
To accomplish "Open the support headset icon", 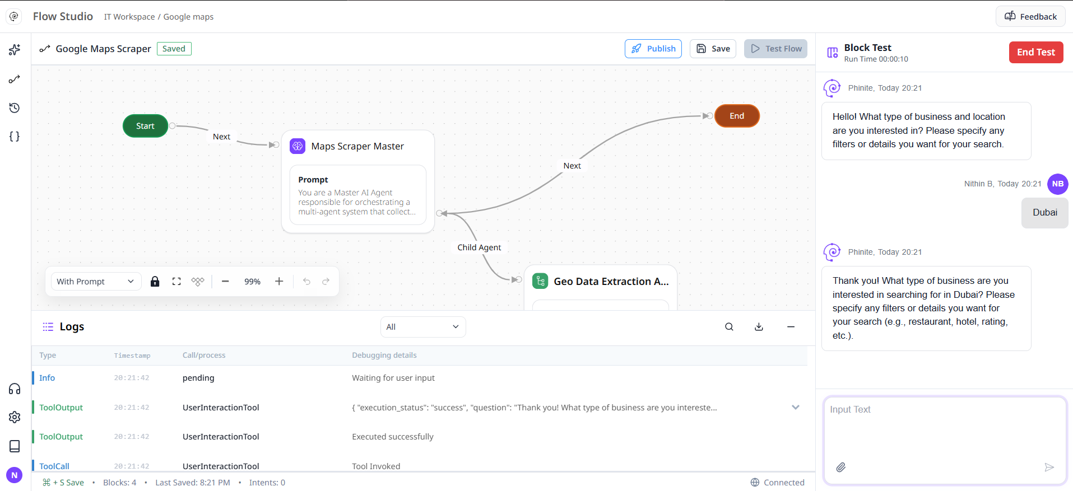I will point(15,389).
